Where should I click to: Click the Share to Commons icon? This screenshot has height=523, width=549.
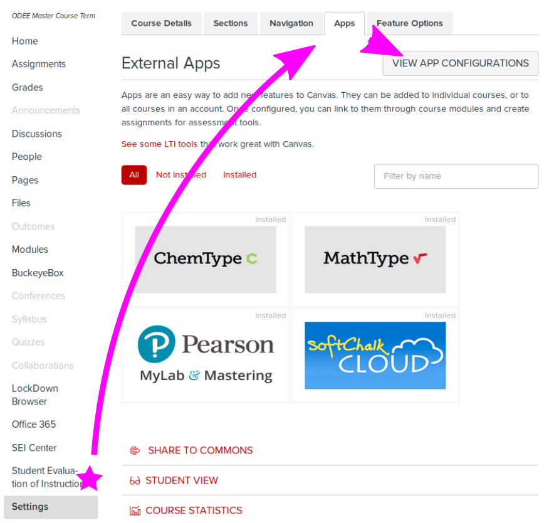click(x=134, y=450)
